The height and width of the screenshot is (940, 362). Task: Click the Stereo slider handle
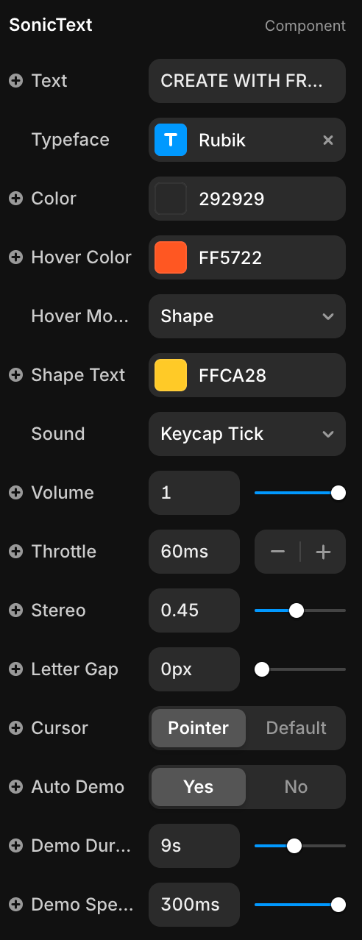[x=297, y=610]
